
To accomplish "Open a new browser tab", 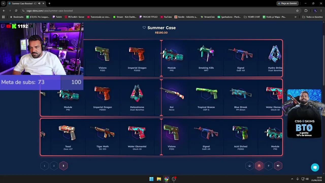I will [49, 3].
